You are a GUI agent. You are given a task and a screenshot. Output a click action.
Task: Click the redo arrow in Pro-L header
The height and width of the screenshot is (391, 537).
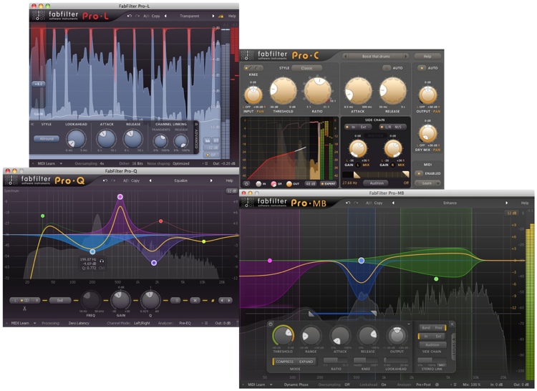point(137,16)
